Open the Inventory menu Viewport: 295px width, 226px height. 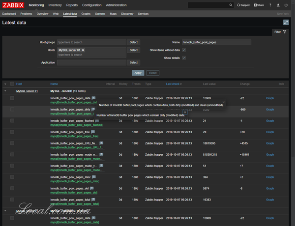[x=55, y=5]
